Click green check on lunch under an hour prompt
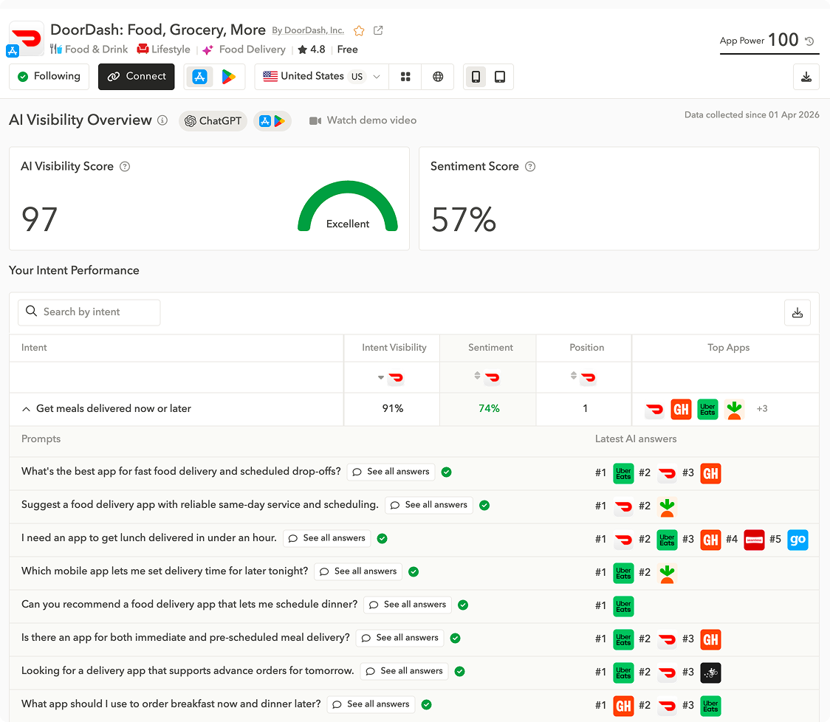 tap(383, 539)
